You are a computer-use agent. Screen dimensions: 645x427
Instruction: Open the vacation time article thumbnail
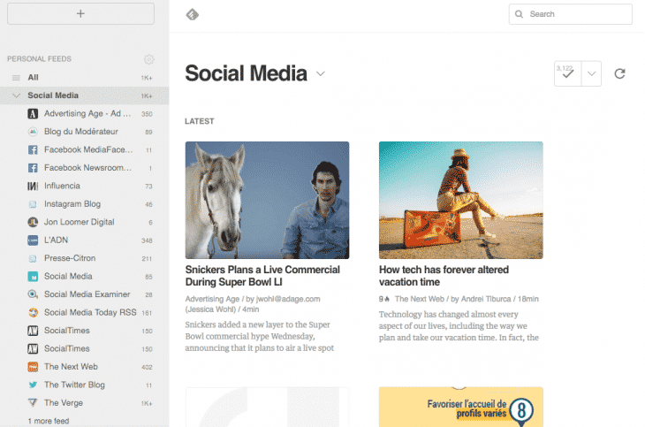click(x=460, y=200)
